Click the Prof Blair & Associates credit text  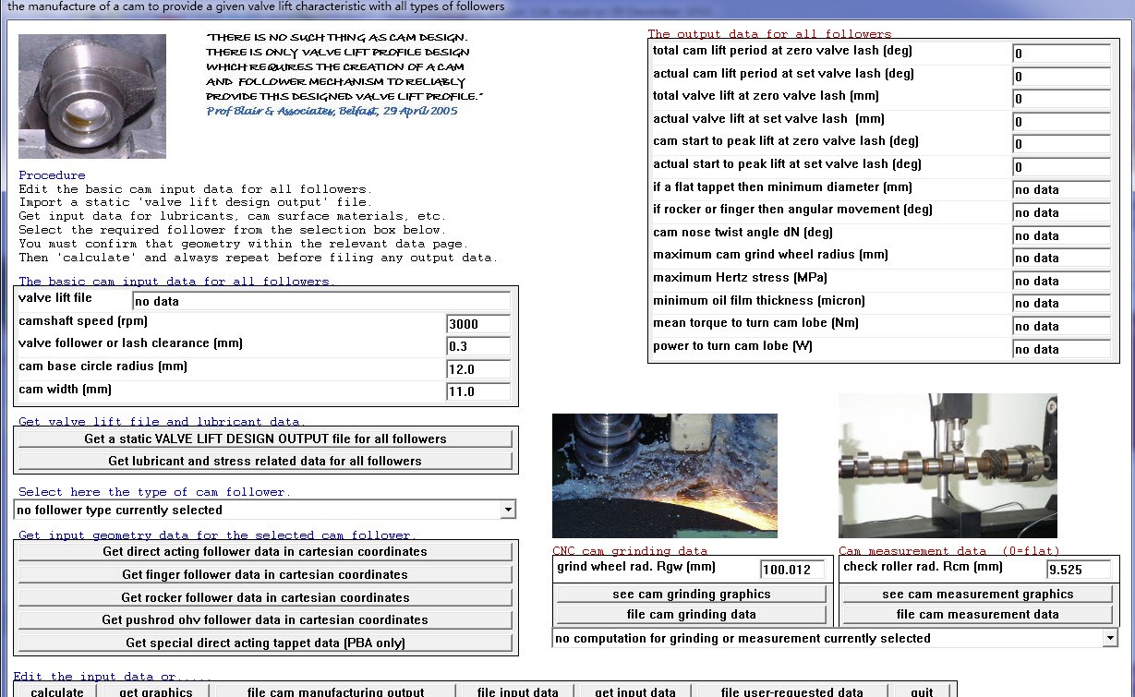tap(332, 111)
